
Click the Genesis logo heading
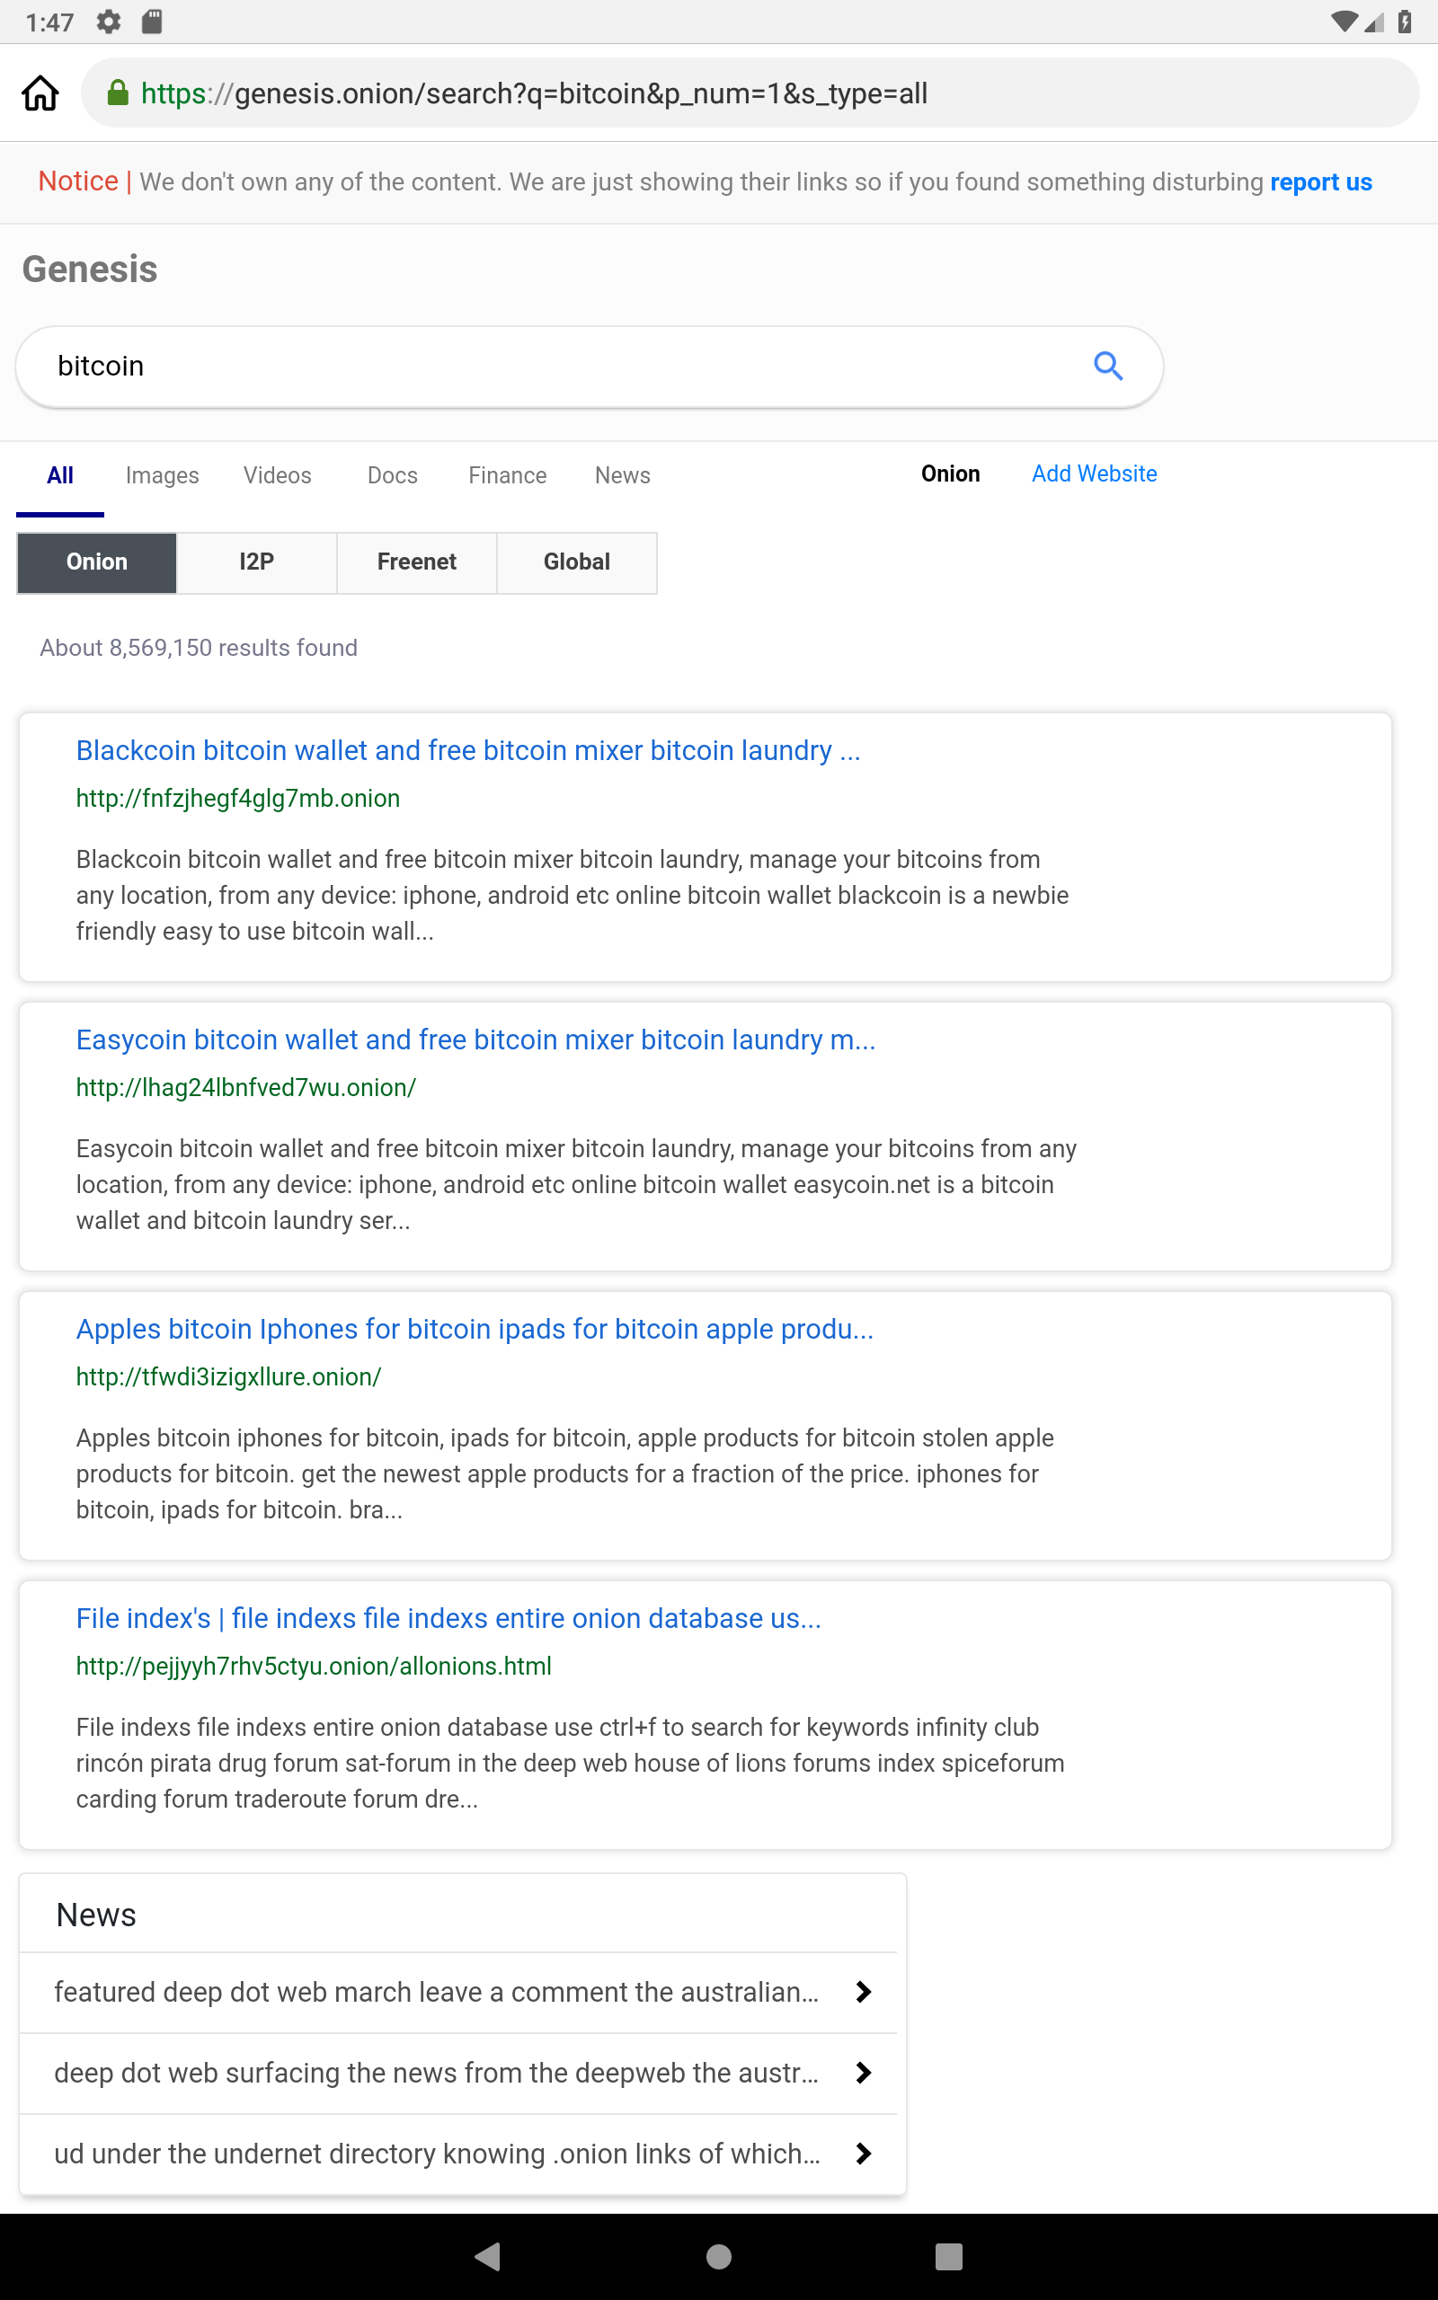89,269
